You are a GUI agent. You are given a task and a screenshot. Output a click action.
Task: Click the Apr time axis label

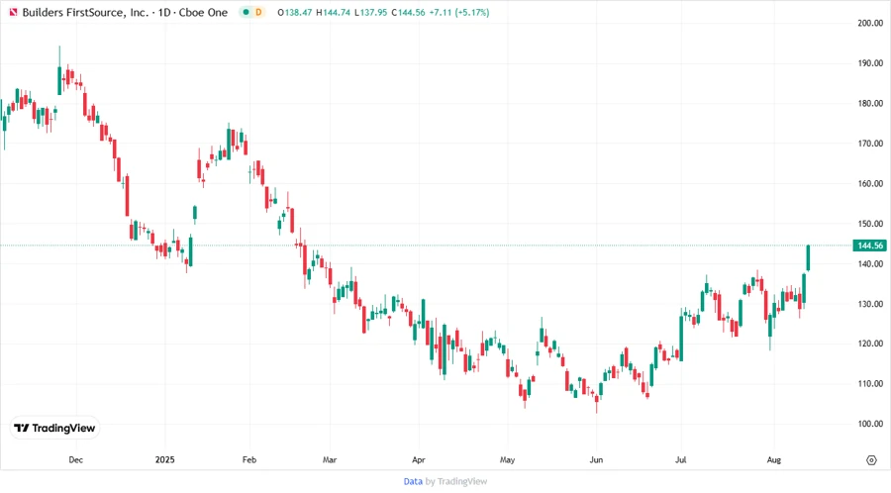(418, 459)
